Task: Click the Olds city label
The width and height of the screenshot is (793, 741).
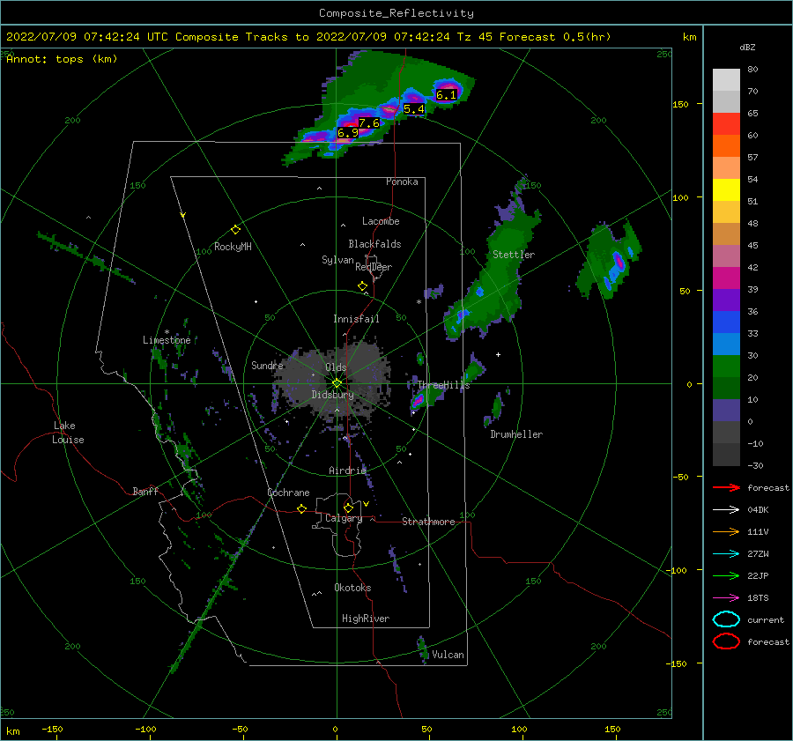Action: click(336, 367)
